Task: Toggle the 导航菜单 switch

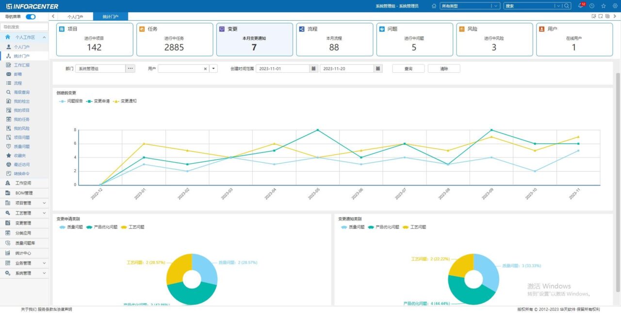Action: (x=31, y=16)
